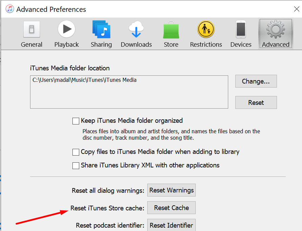Image resolution: width=302 pixels, height=231 pixels.
Task: Switch to the Playback tab label
Action: click(66, 44)
